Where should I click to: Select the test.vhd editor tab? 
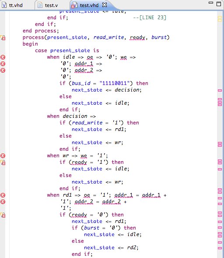(85, 5)
